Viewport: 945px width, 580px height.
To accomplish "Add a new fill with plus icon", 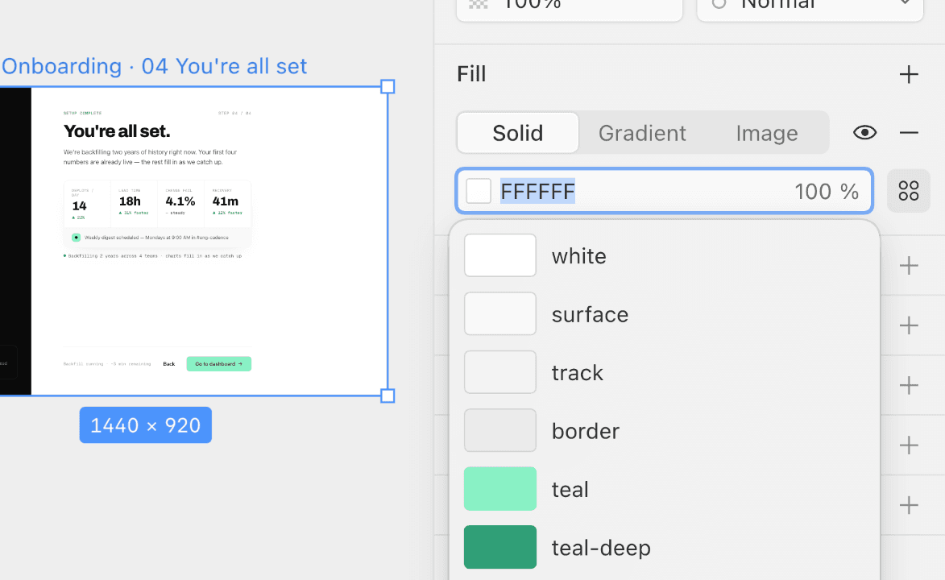I will pos(908,75).
